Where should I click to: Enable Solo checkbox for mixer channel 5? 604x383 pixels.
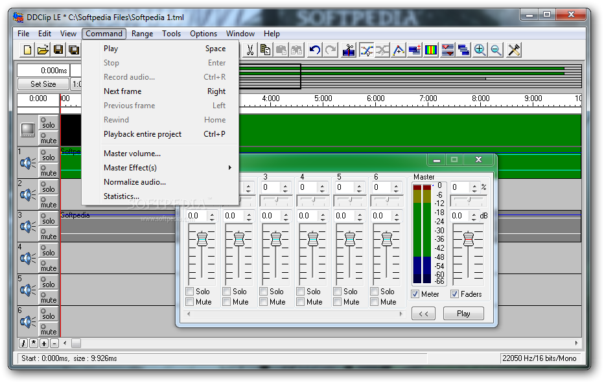click(x=338, y=292)
